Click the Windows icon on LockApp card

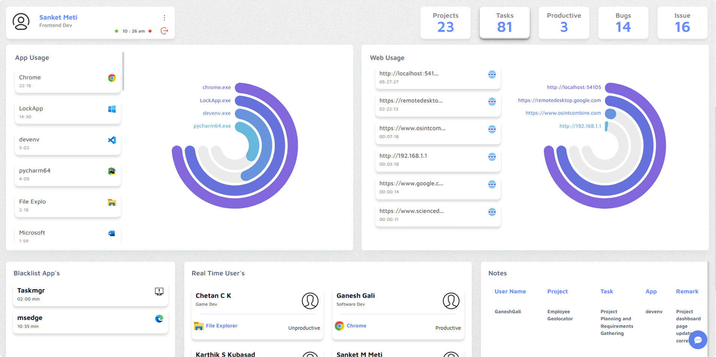click(x=112, y=109)
